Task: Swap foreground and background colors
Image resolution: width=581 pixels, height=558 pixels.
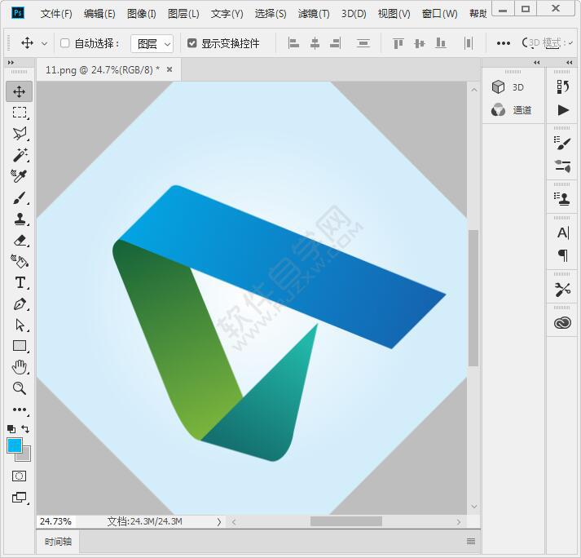Action: tap(25, 429)
